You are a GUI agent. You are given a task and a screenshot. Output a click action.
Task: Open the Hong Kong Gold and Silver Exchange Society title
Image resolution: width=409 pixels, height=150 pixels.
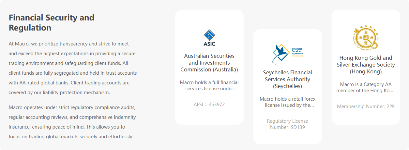[x=366, y=65]
